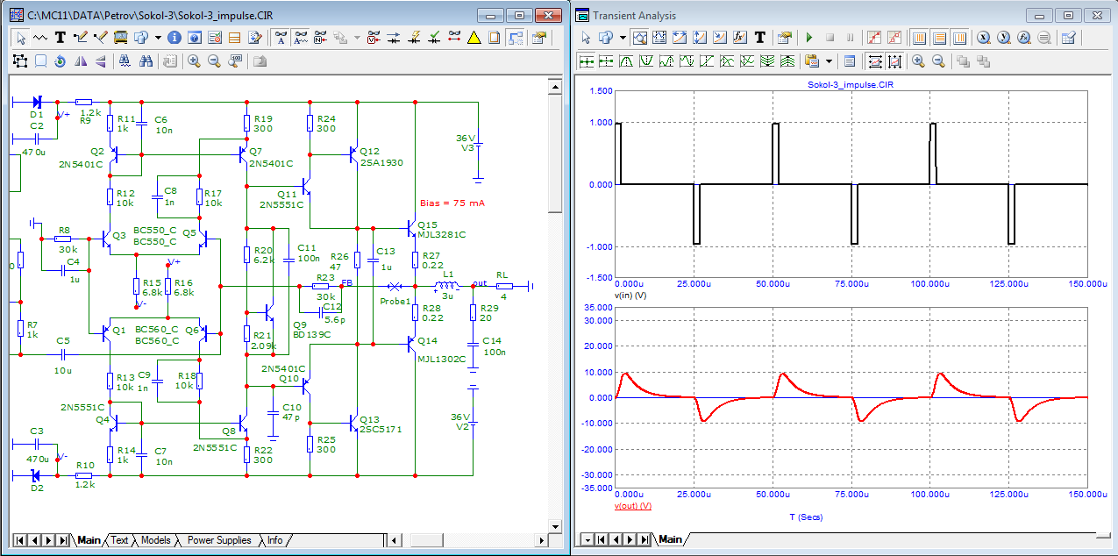Open dropdown arrow next to analysis shapes icon
Image resolution: width=1118 pixels, height=556 pixels.
[623, 38]
